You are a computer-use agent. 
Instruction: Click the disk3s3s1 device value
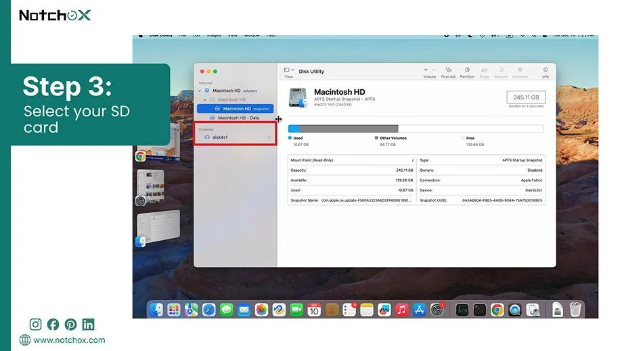534,191
